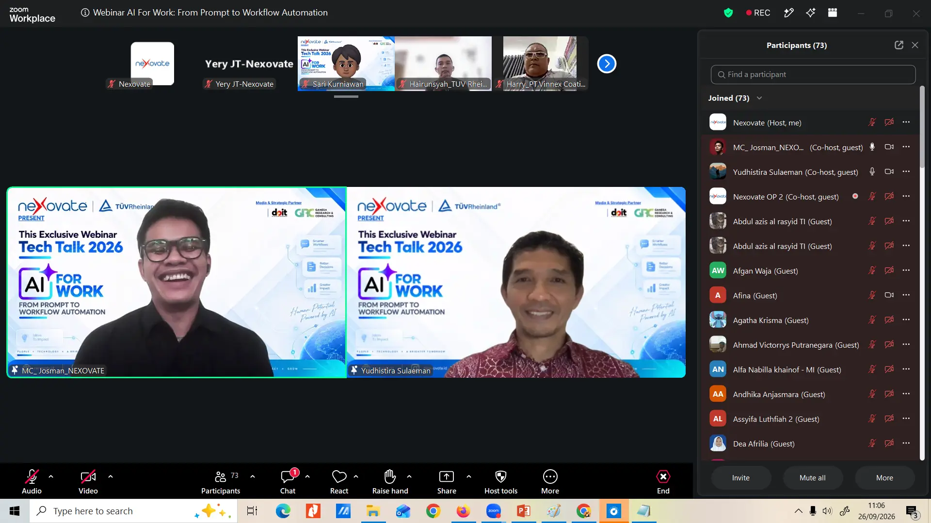This screenshot has height=523, width=931.
Task: Open Share screen in the toolbar
Action: 447,481
